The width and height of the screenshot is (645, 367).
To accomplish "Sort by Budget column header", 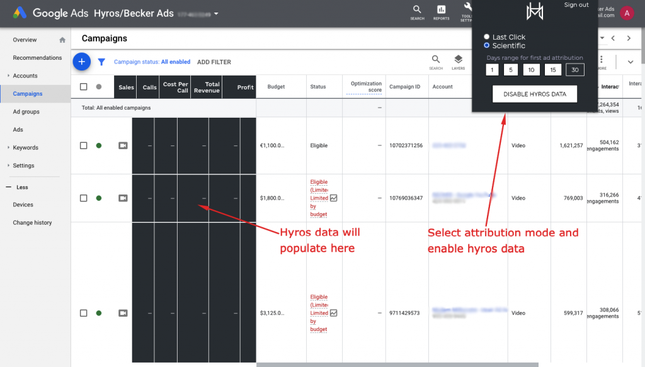I will (x=276, y=87).
